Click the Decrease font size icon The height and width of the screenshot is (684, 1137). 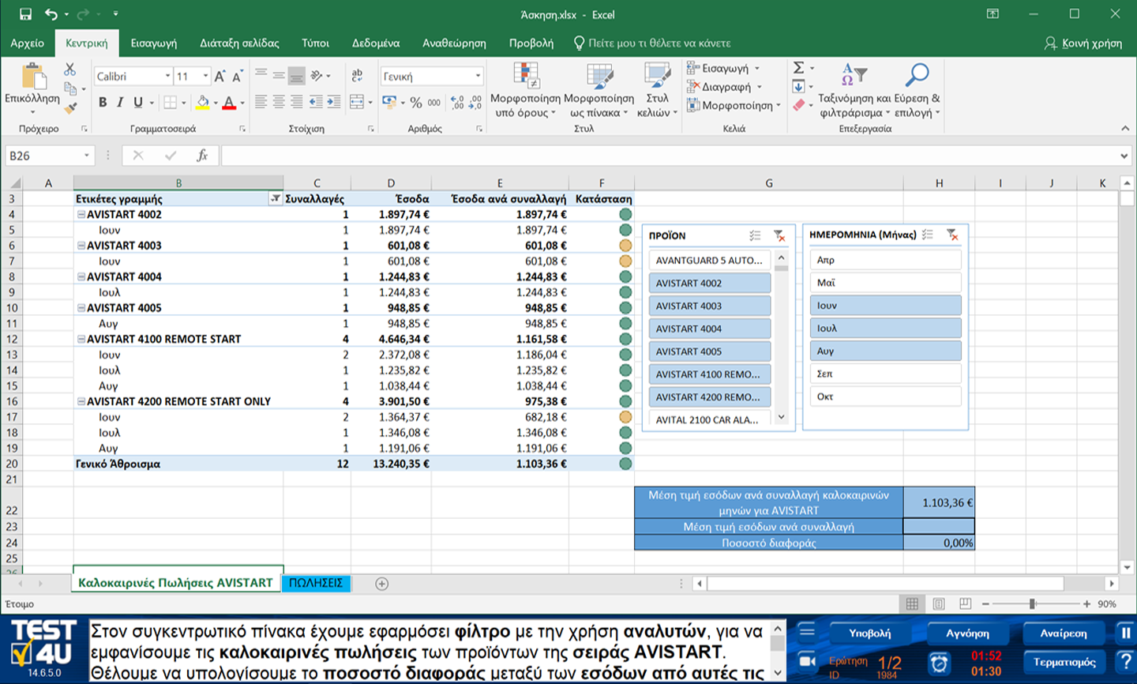[237, 76]
